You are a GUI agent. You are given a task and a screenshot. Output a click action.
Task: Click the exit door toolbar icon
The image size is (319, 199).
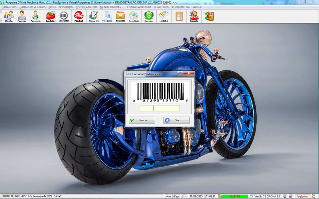point(209,16)
